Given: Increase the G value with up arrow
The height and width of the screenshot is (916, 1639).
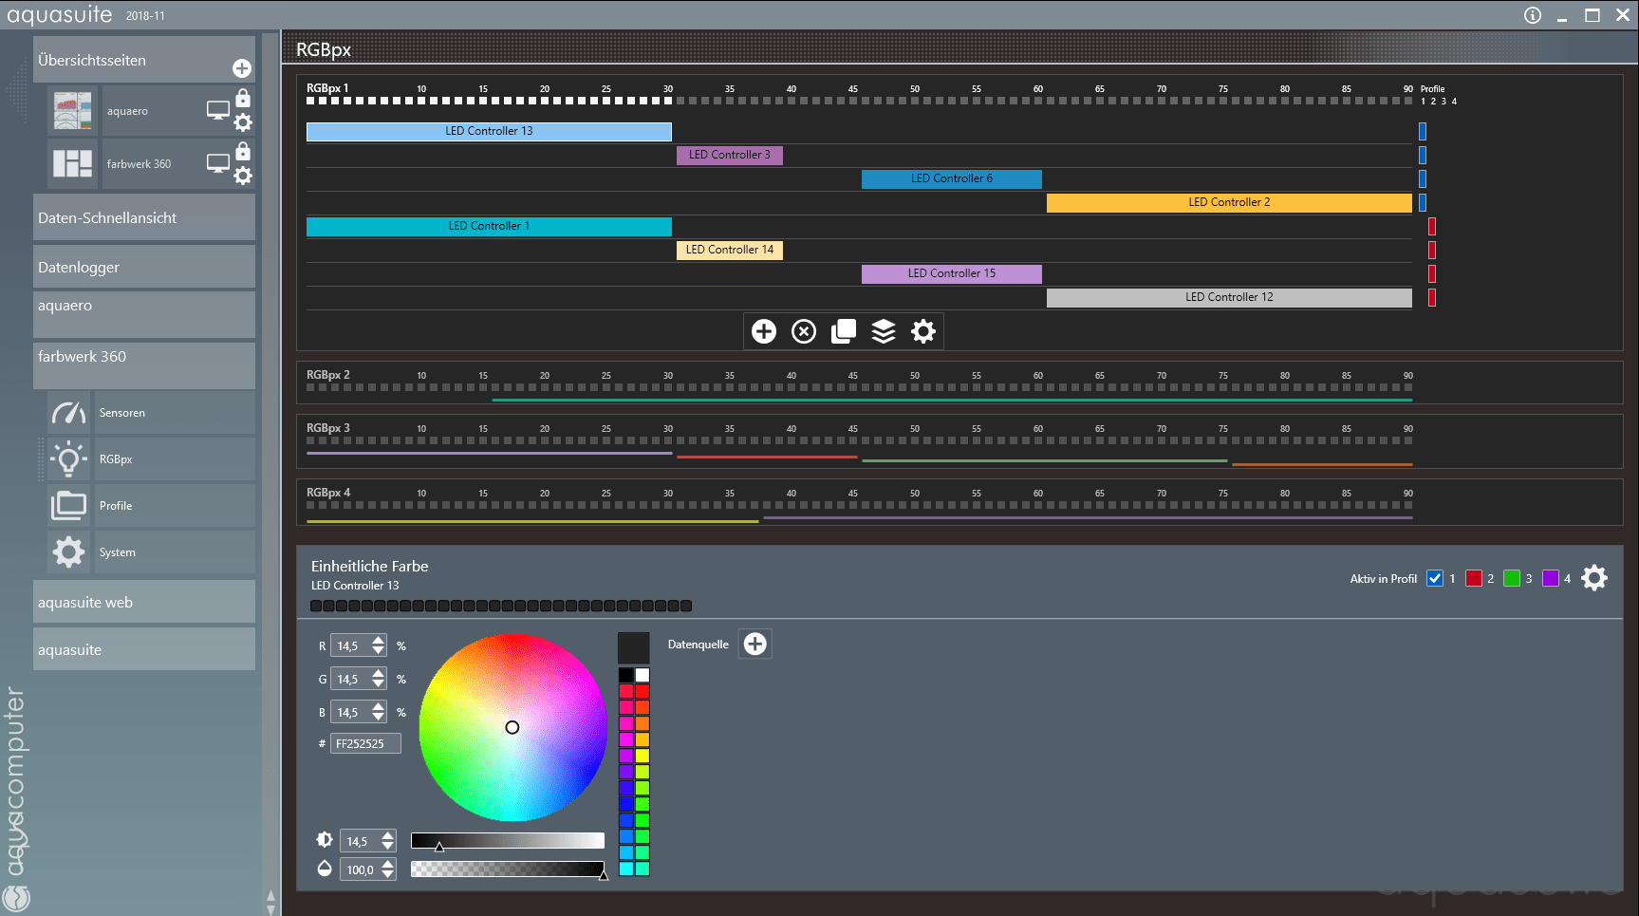Looking at the screenshot, I should [x=379, y=674].
